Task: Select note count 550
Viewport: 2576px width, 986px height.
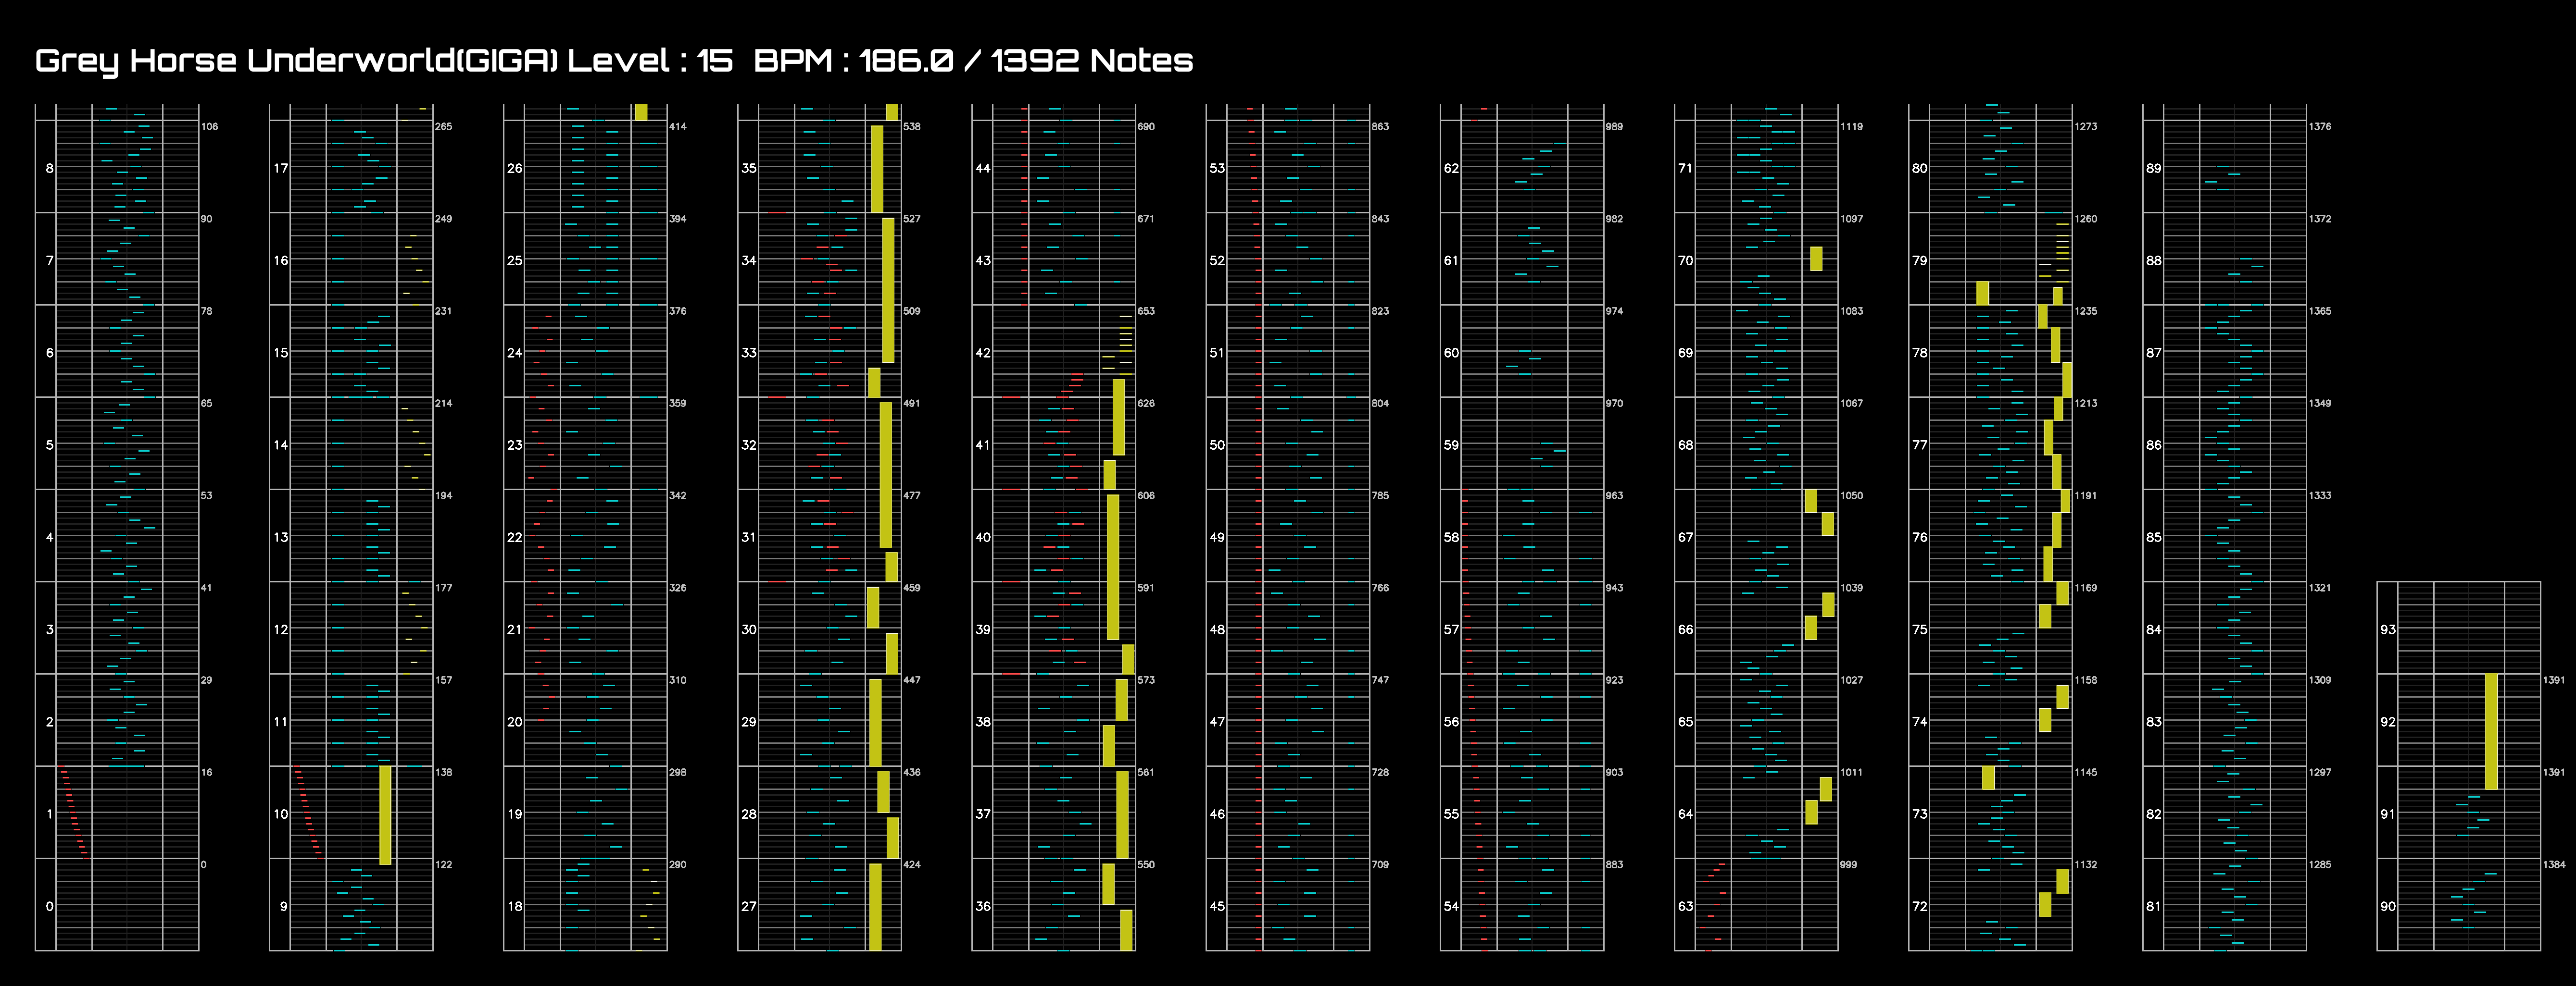Action: (1145, 865)
